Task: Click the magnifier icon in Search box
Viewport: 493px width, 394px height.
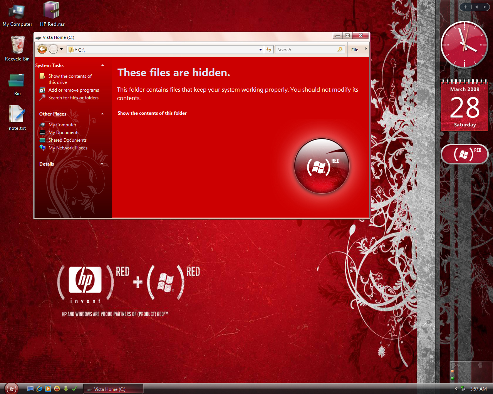Action: click(340, 50)
